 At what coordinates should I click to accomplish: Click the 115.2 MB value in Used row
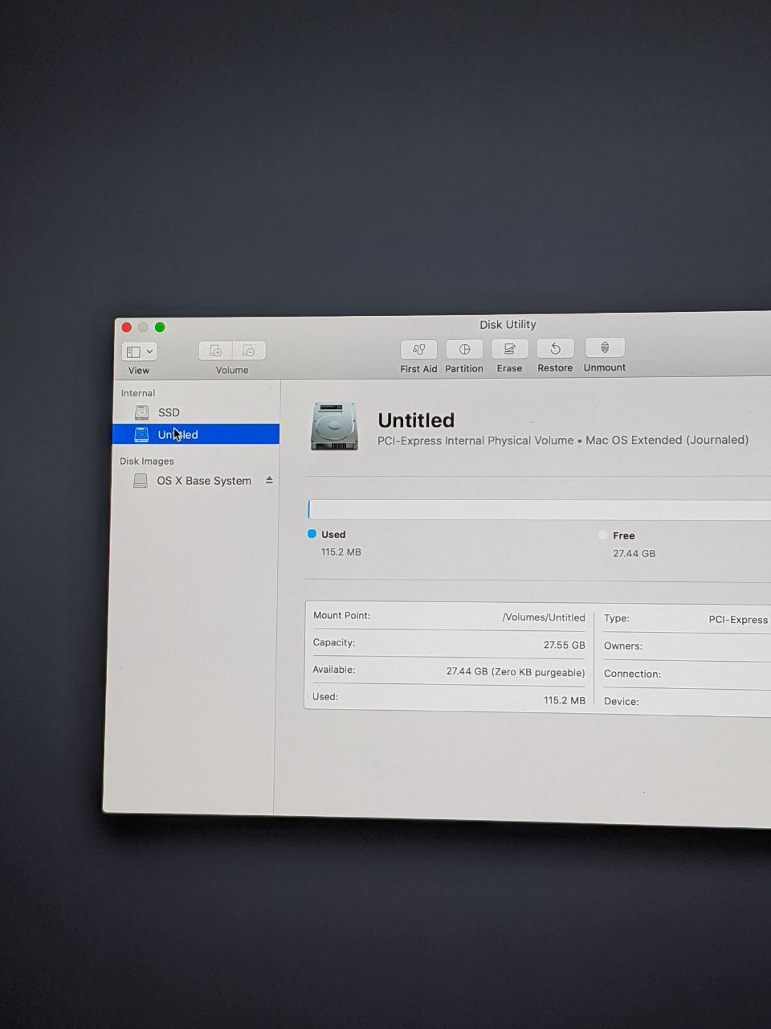[565, 700]
